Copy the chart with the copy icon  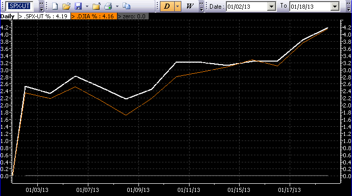point(126,6)
